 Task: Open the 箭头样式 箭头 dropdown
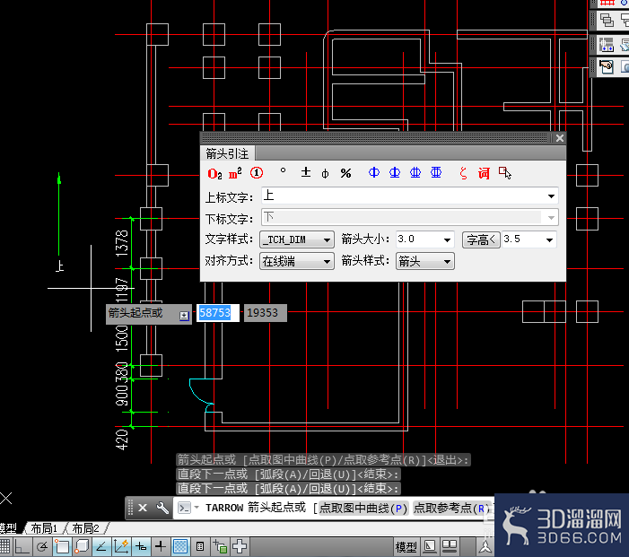point(424,261)
